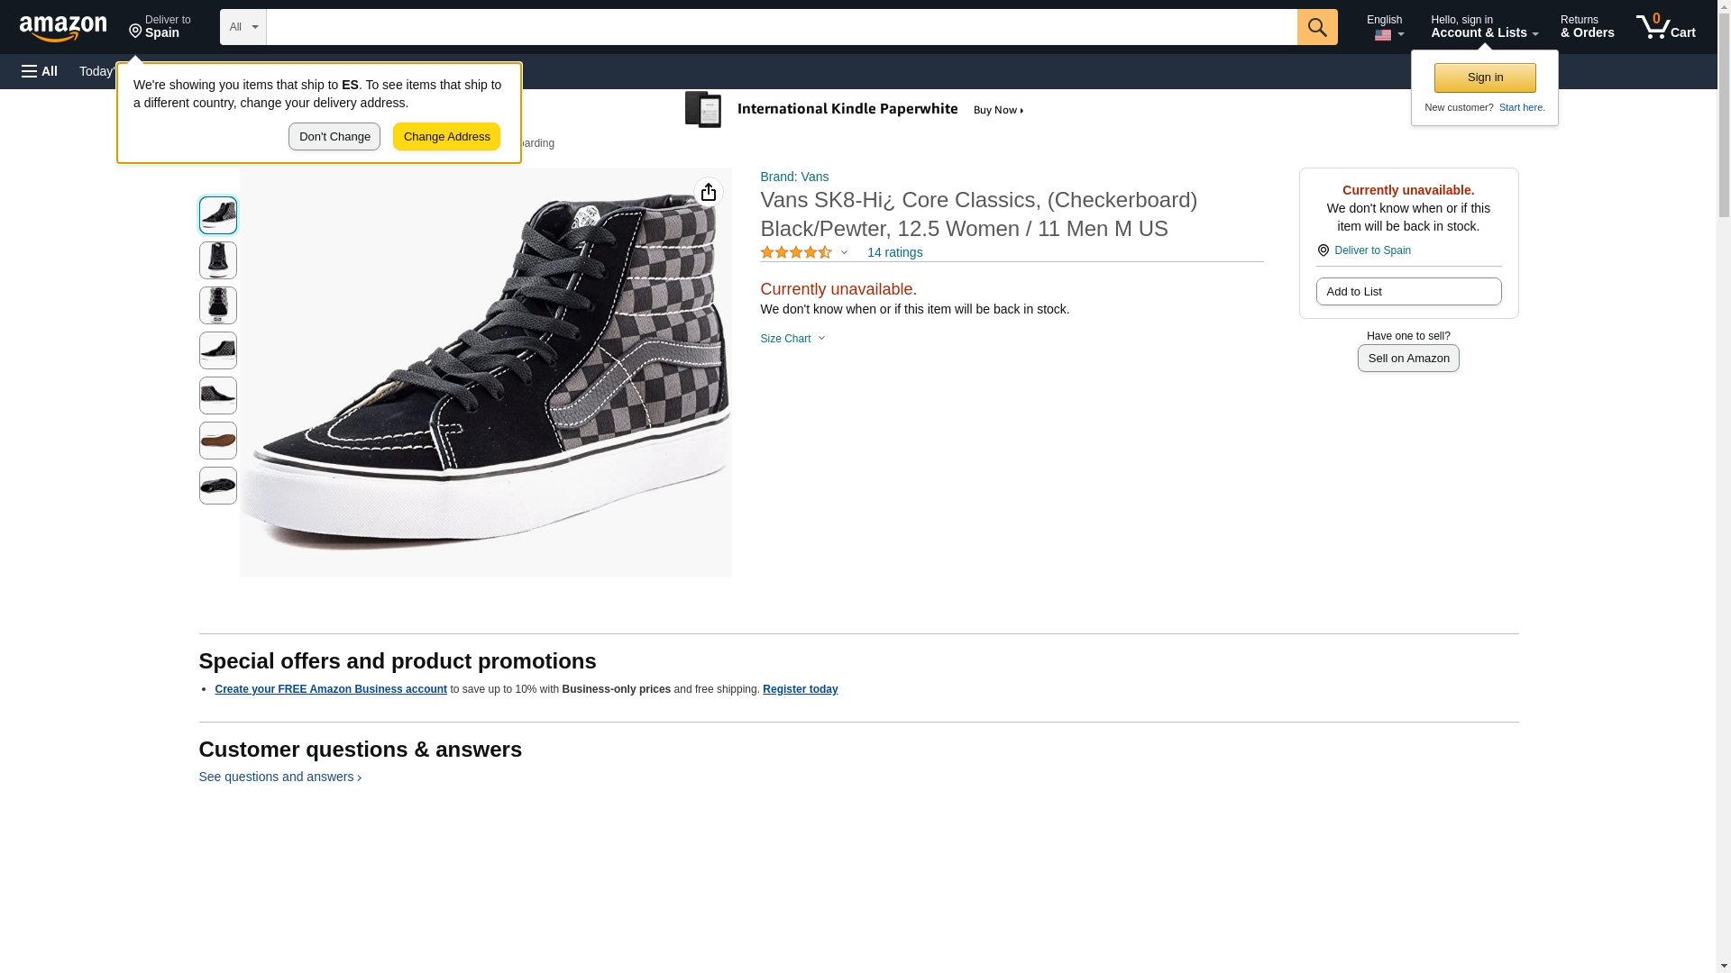
Task: Open the English language selector
Action: click(x=1385, y=27)
